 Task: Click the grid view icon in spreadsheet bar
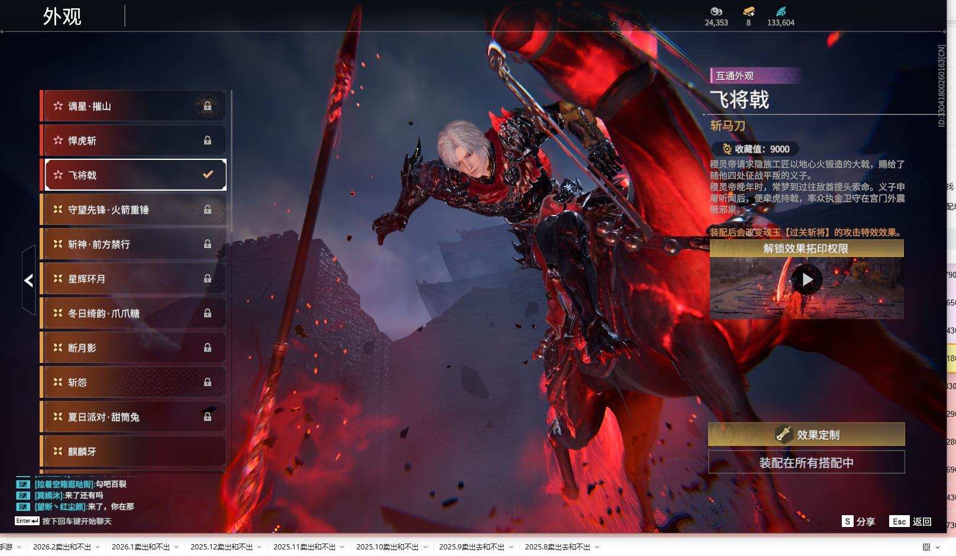click(926, 547)
